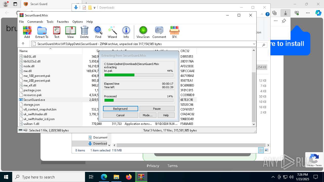This screenshot has width=324, height=182.
Task: Select libEGL.dll in file list
Action: click(x=30, y=56)
